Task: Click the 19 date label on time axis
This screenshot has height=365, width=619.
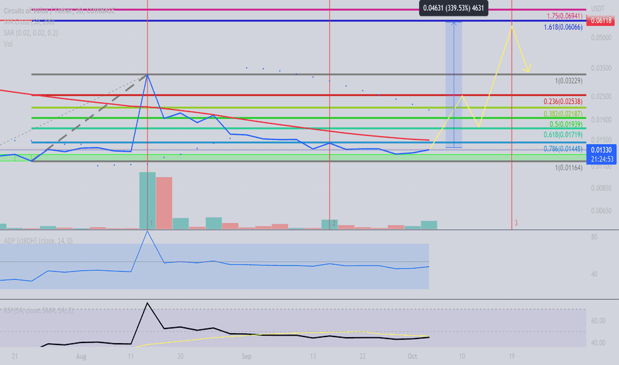Action: tap(511, 356)
